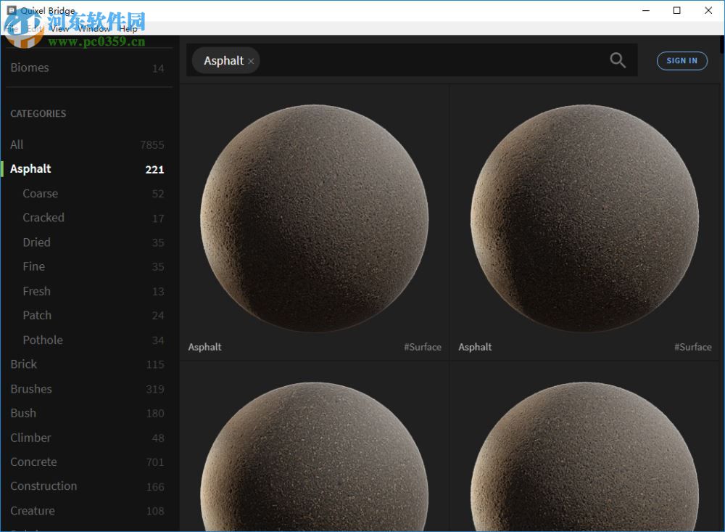Screen dimensions: 725x532
Task: Open the #Surface tag on the first Asphalt
Action: [423, 347]
